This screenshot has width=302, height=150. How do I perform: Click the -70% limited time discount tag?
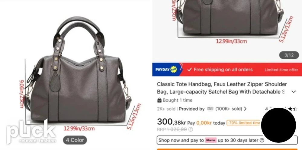pyautogui.click(x=244, y=123)
